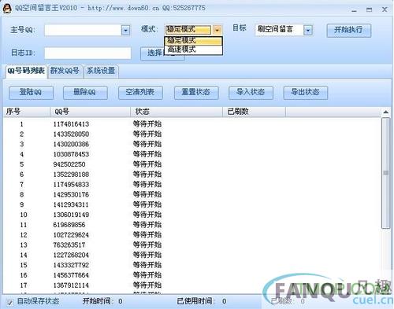The image size is (394, 309).
Task: Choose 高速模式 from the mode list
Action: click(x=193, y=50)
